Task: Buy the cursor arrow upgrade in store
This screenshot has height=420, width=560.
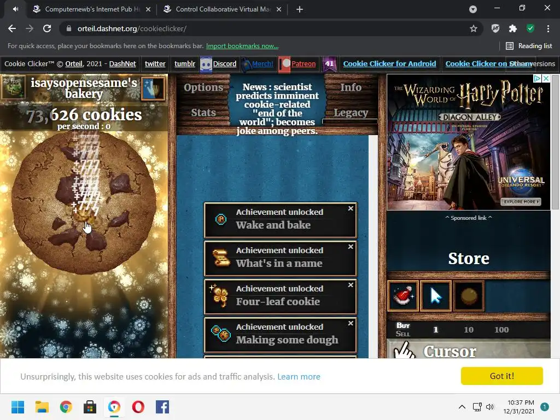Action: click(x=436, y=296)
